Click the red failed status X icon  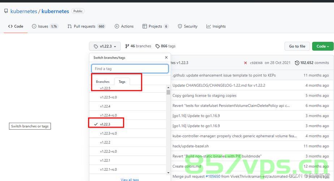245,63
